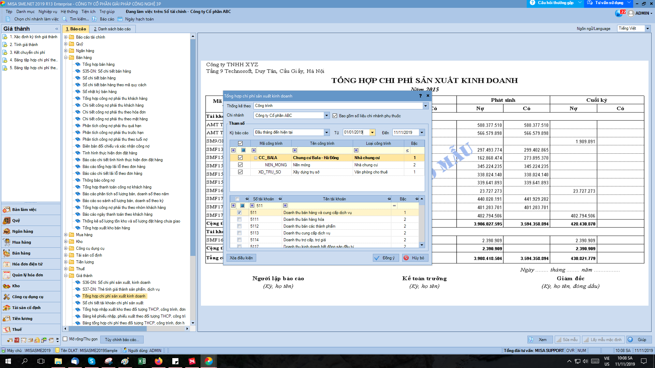Open the Tiền lương module in left navigation
The image size is (655, 368).
point(31,319)
